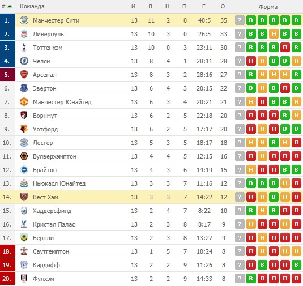
Task: Open the Кристал Пэлас team link
Action: (x=54, y=224)
